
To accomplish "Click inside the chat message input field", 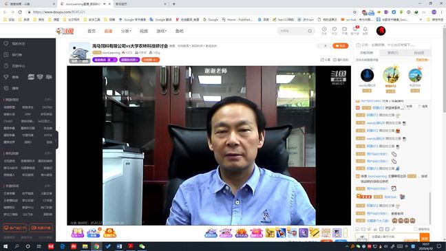I will coord(394,237).
